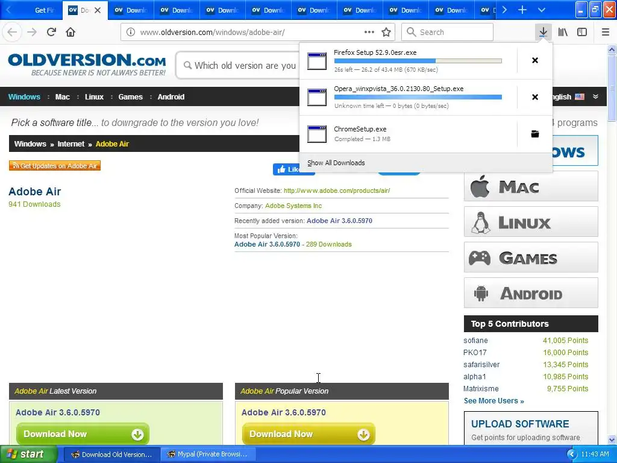Click Show All Downloads
The width and height of the screenshot is (617, 463).
click(x=336, y=163)
